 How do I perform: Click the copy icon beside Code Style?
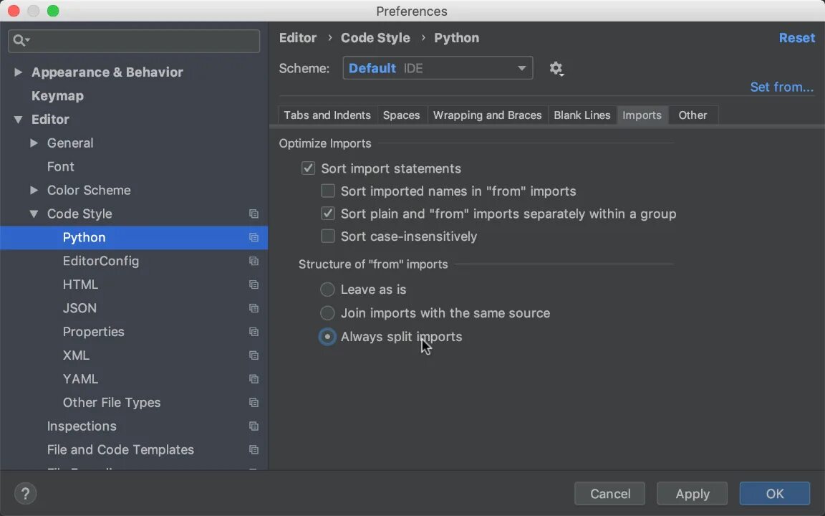(x=254, y=214)
